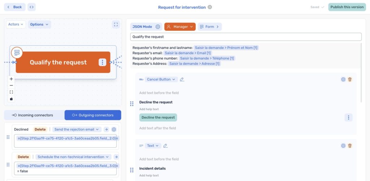Image resolution: width=370 pixels, height=181 pixels.
Task: Open the Options dropdown
Action: click(39, 25)
